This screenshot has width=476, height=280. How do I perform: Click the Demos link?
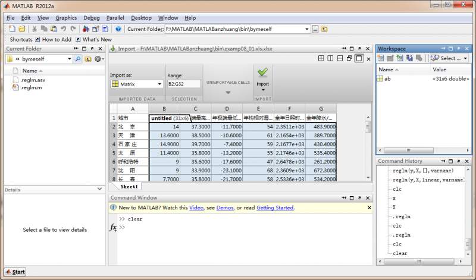[225, 208]
